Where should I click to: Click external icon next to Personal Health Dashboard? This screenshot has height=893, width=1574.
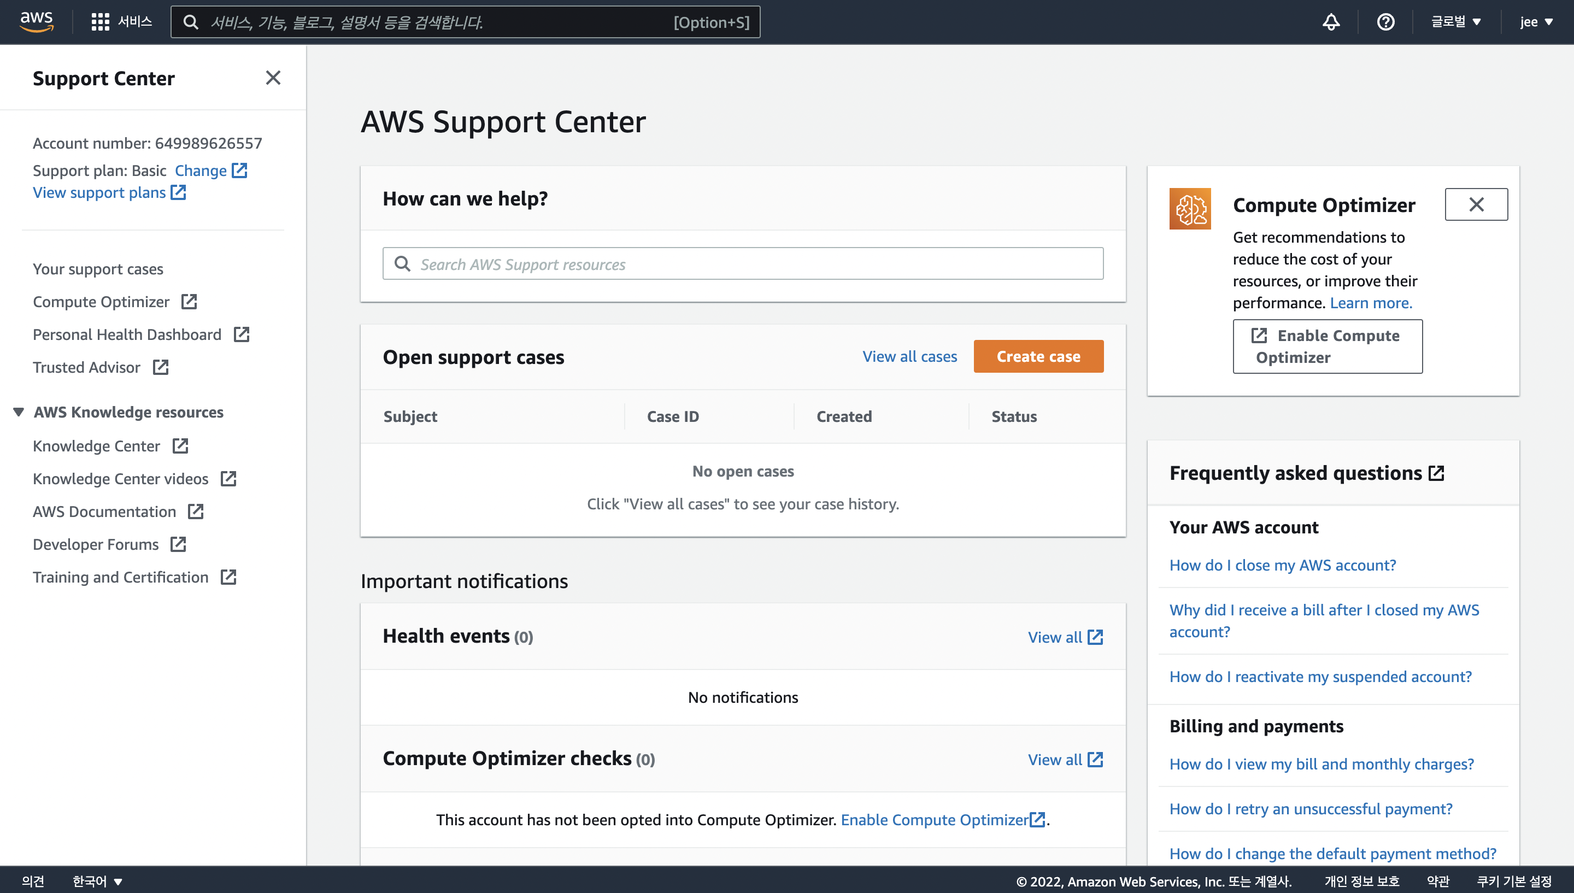(x=242, y=334)
